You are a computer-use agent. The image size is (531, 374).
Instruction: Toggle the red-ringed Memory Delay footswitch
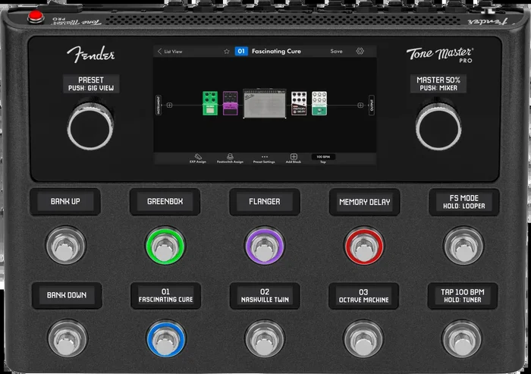point(364,246)
